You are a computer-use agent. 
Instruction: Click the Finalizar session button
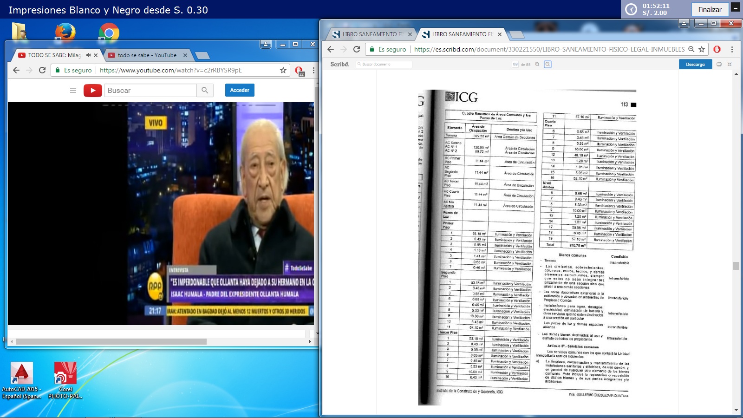pos(710,9)
